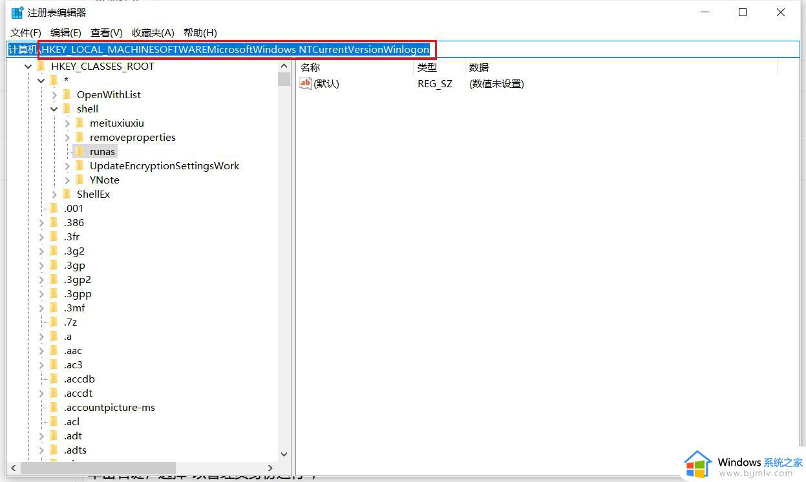
Task: Select the .aac key
Action: [73, 350]
